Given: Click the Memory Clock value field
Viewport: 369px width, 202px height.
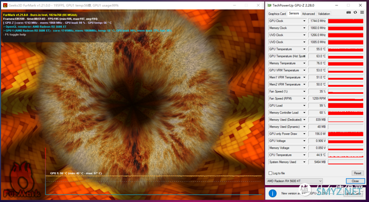Looking at the screenshot, I should coord(317,28).
